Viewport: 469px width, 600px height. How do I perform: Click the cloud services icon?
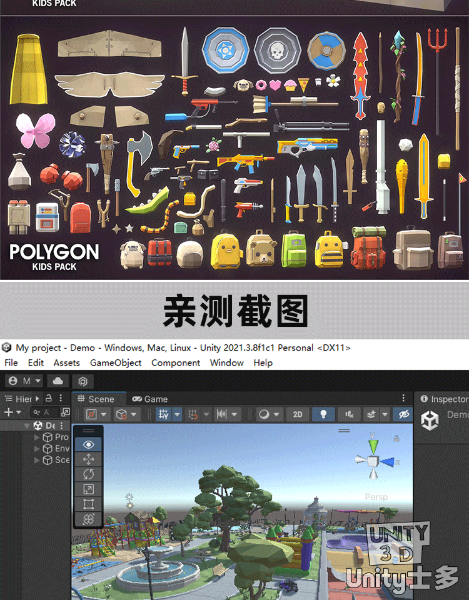coord(58,381)
